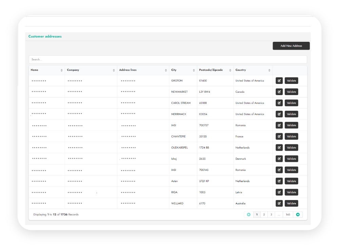Click the Add New Address button

tap(291, 46)
